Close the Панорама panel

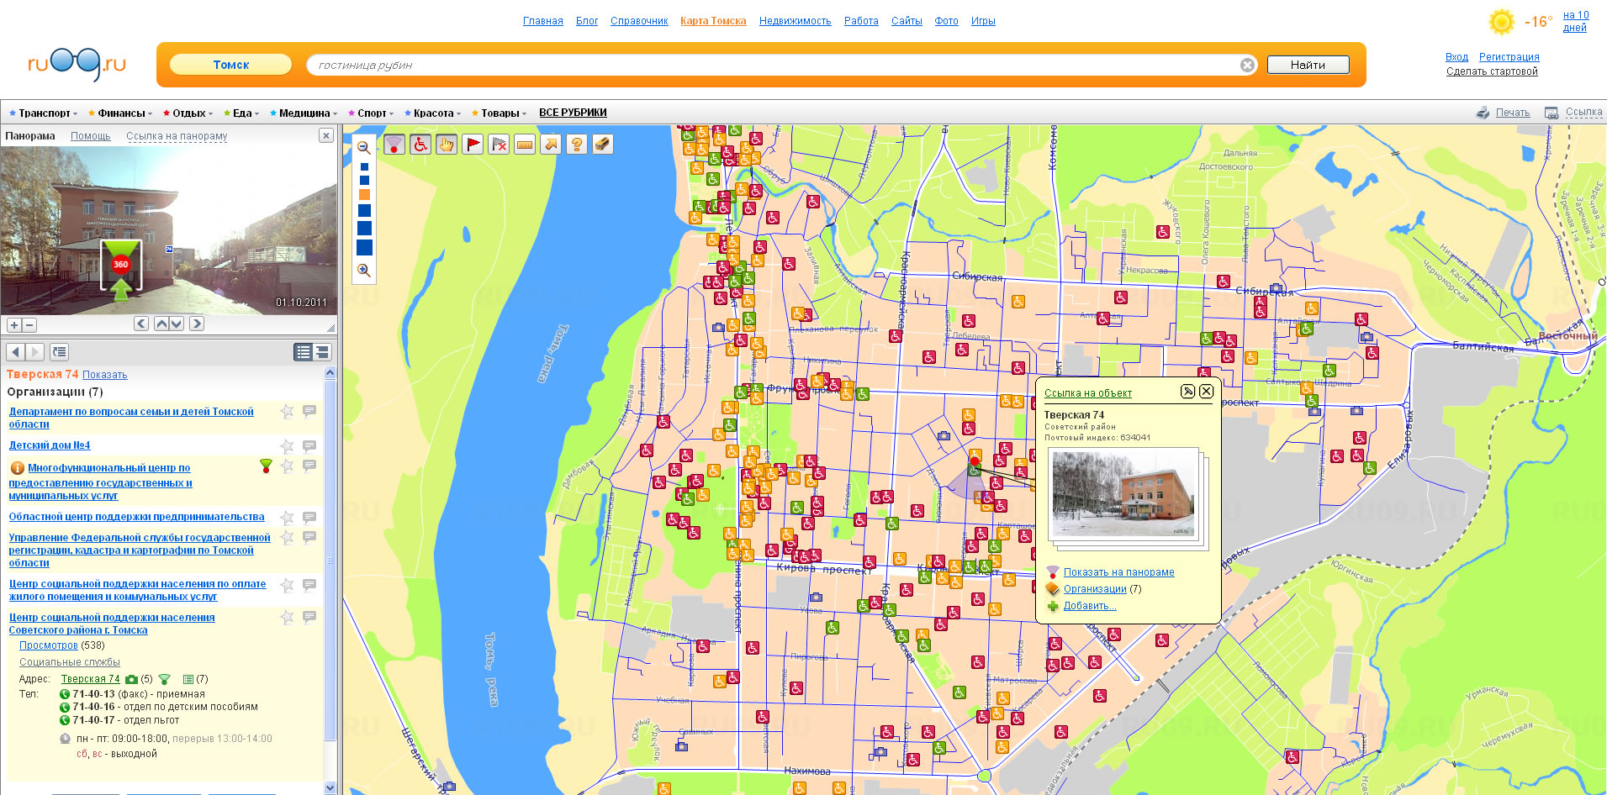click(326, 135)
